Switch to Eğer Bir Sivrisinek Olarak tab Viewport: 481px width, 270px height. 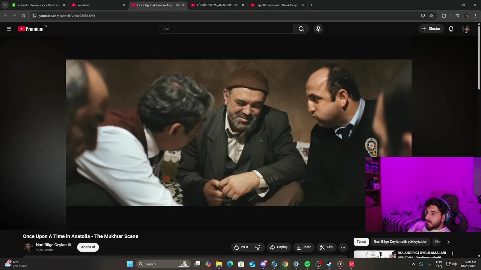pyautogui.click(x=277, y=5)
